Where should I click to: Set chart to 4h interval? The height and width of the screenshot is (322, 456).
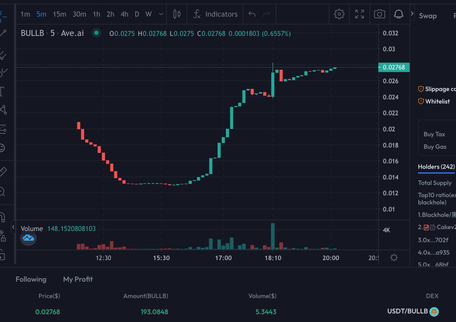pyautogui.click(x=124, y=14)
